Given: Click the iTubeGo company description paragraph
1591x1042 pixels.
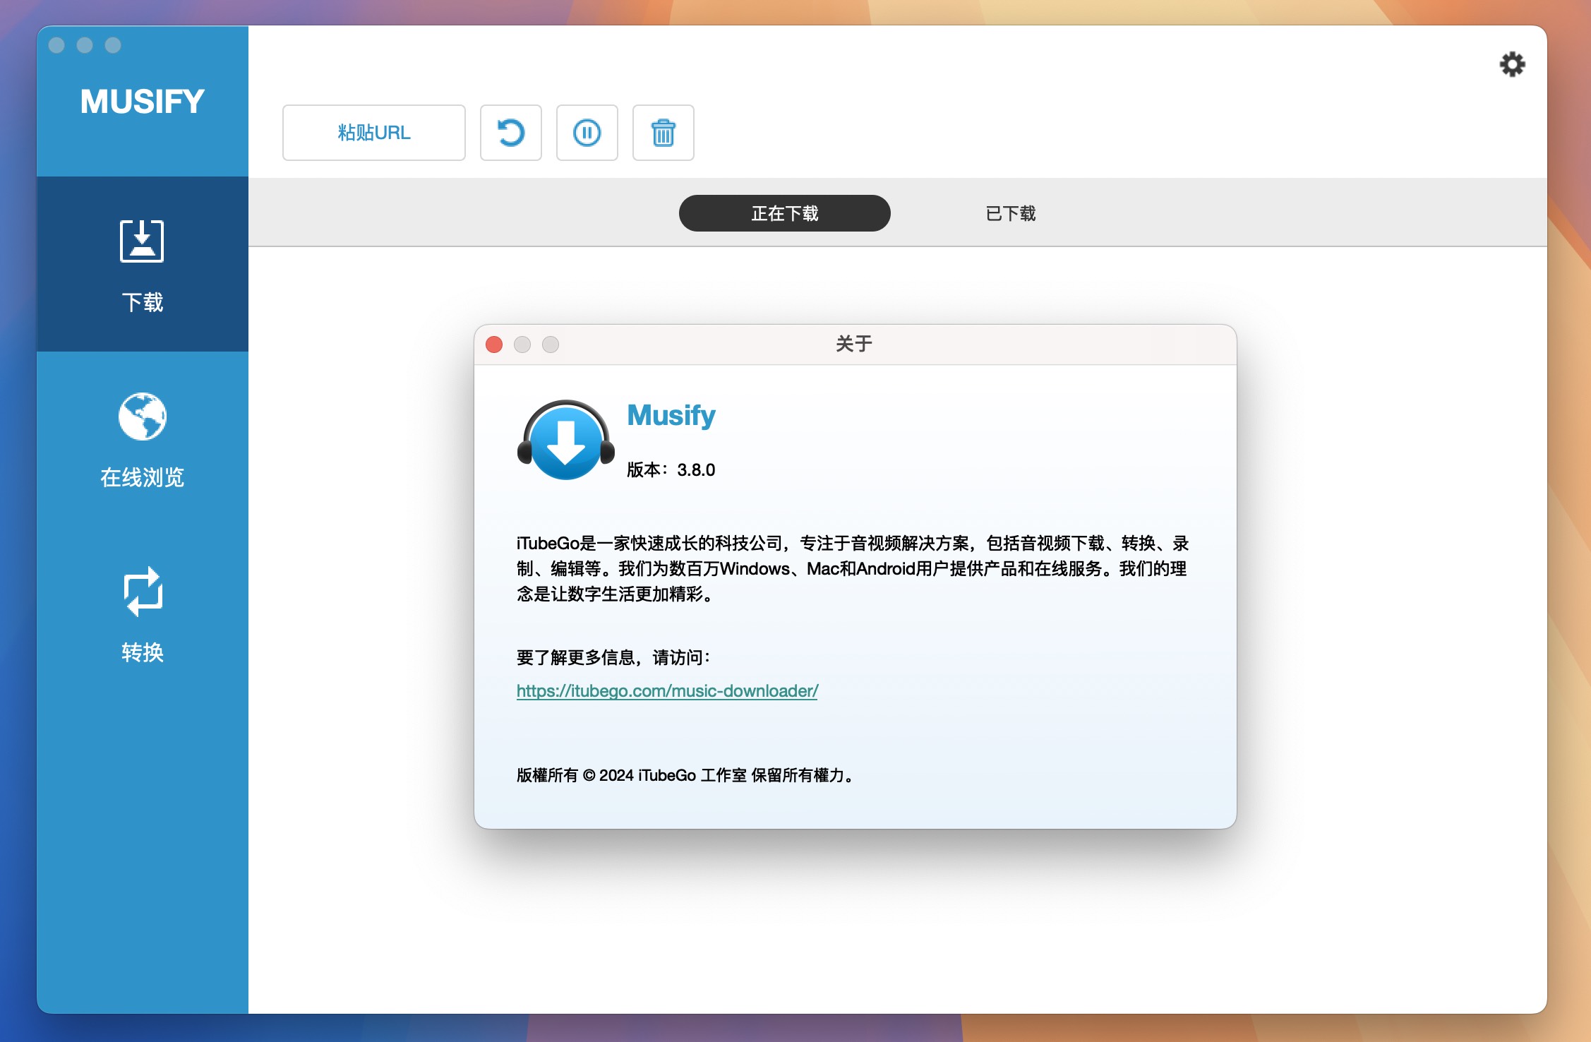Looking at the screenshot, I should [853, 568].
